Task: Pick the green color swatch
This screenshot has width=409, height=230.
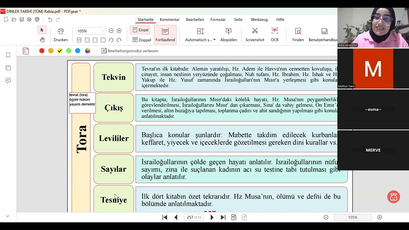Action: [69, 51]
